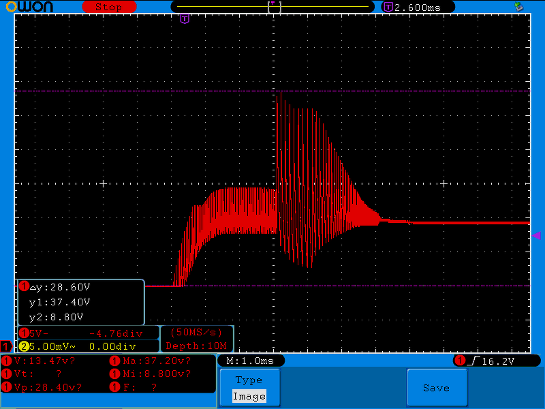Click the USB connection icon
The height and width of the screenshot is (409, 545).
coord(518,6)
